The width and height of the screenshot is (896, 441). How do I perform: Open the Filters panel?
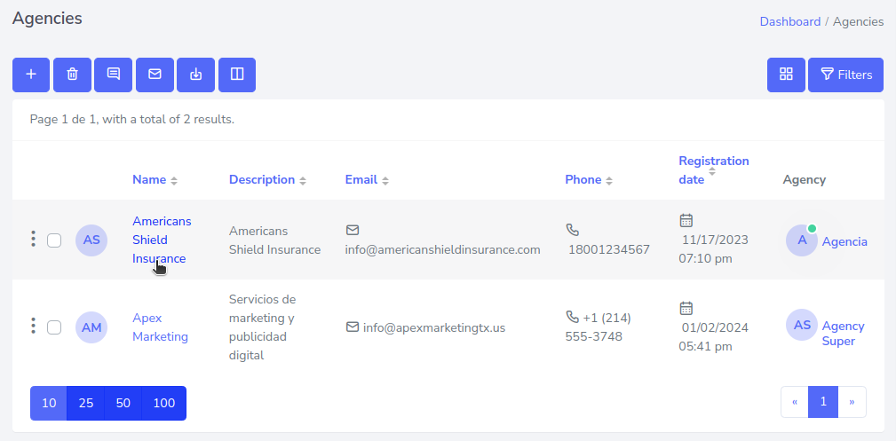click(x=845, y=75)
